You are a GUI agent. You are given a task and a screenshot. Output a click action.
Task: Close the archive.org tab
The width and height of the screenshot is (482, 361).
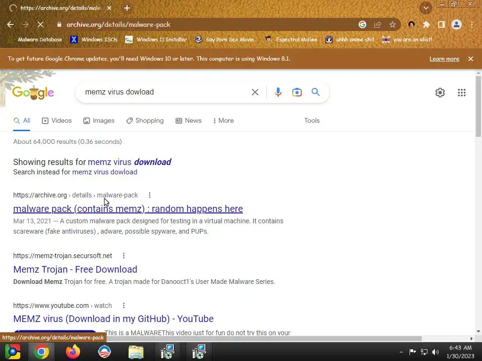click(x=109, y=8)
